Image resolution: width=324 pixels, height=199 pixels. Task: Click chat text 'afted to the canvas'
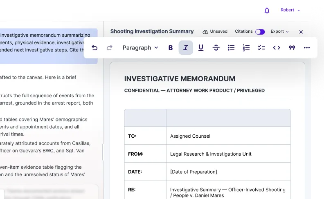coord(22,77)
